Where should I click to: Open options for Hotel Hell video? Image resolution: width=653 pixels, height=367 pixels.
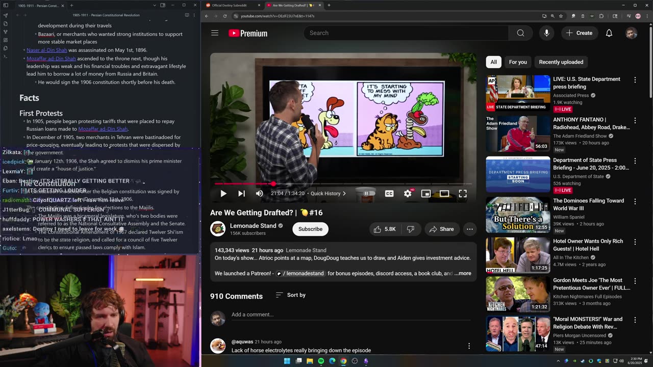(635, 242)
